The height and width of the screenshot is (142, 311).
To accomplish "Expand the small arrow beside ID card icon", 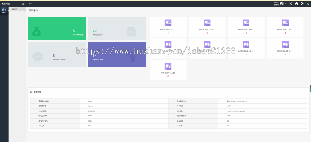I will (285, 4).
